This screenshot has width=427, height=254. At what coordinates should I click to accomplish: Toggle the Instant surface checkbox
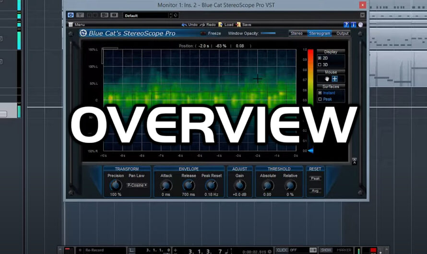pyautogui.click(x=320, y=93)
